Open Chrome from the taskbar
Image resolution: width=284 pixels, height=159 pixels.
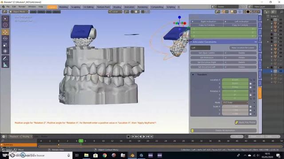pyautogui.click(x=105, y=155)
